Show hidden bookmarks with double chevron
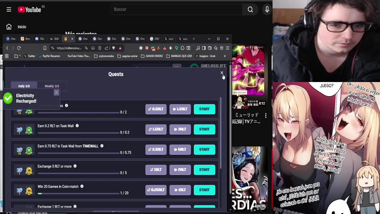 pos(225,56)
